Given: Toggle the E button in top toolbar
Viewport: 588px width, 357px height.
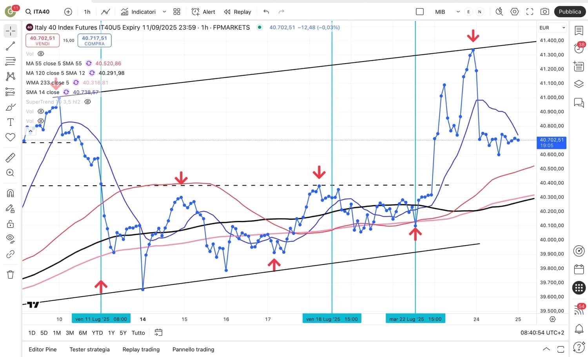Looking at the screenshot, I should [468, 12].
